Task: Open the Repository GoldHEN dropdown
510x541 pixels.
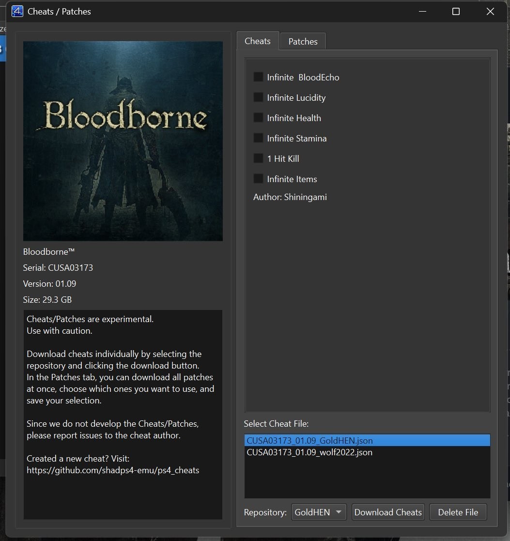Action: [x=319, y=512]
